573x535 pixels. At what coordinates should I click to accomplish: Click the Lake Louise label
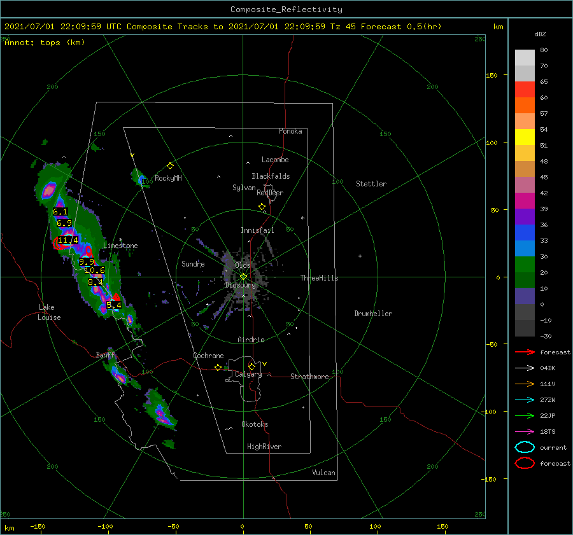[49, 312]
